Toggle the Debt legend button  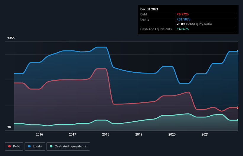[14, 147]
